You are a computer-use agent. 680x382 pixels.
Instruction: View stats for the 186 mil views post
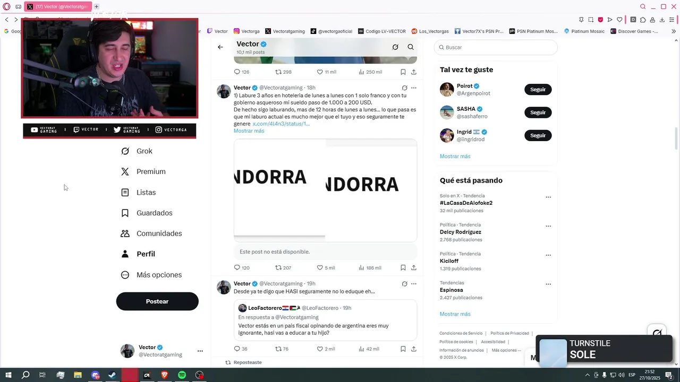[370, 268]
